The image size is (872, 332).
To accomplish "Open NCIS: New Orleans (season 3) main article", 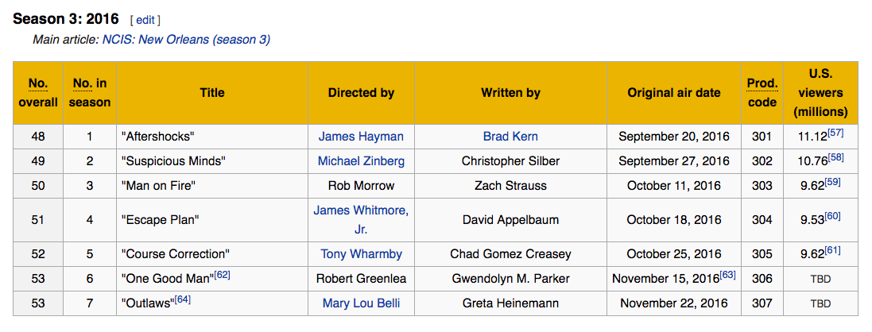I will click(x=186, y=39).
